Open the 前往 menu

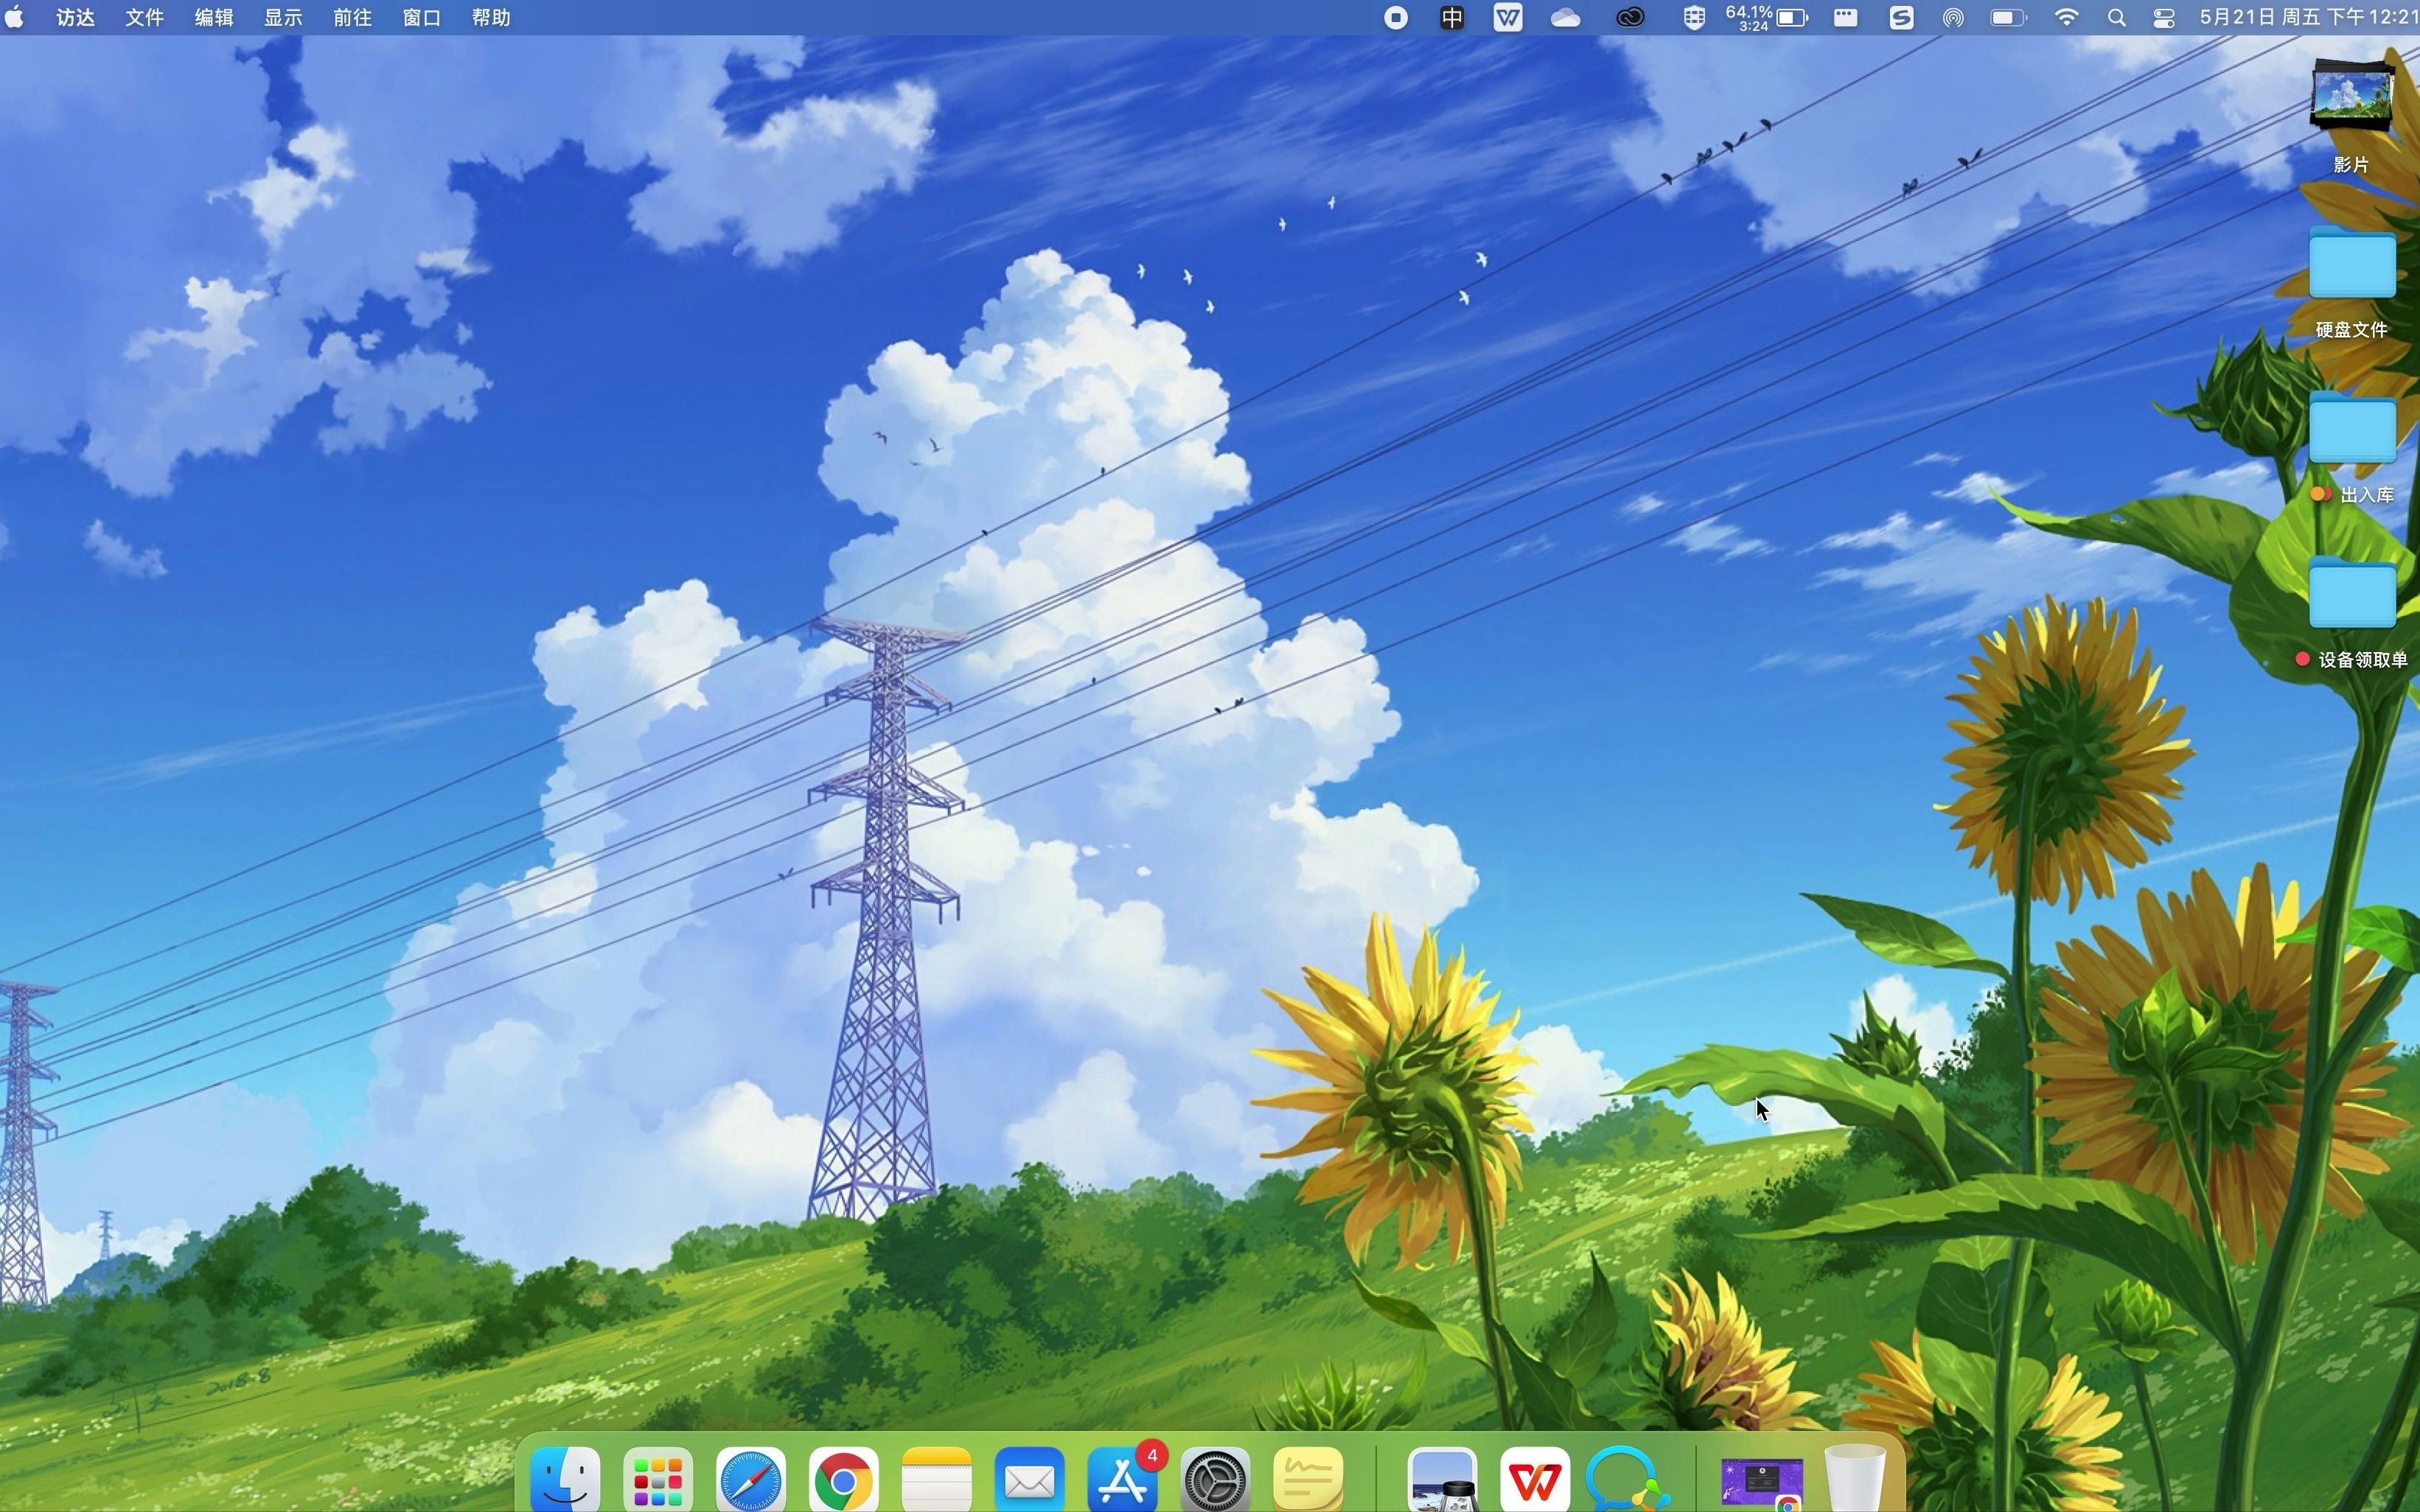point(352,17)
